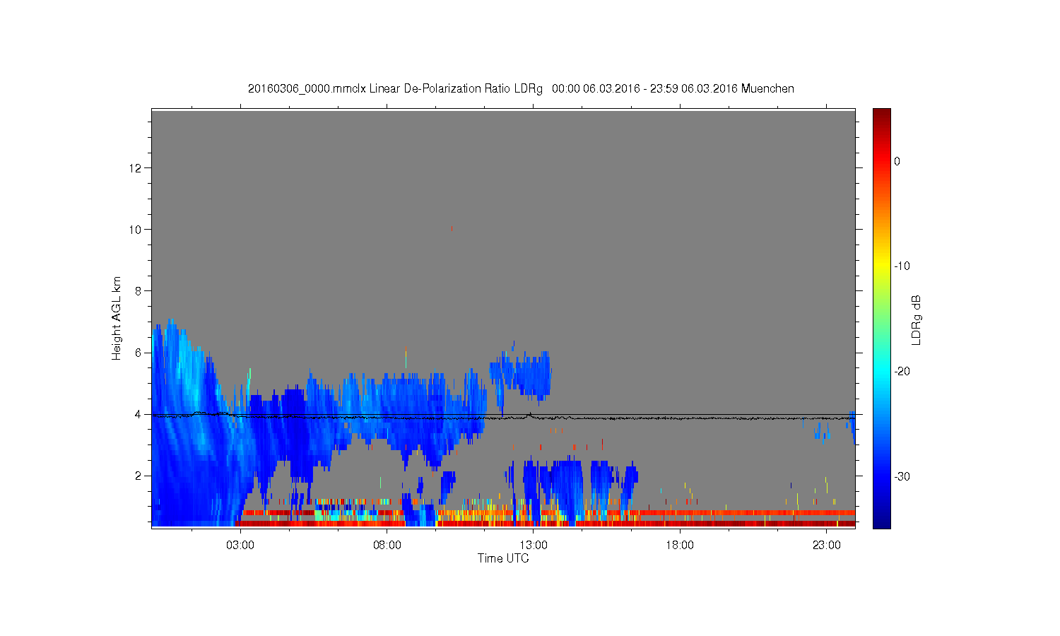The width and height of the screenshot is (1060, 636).
Task: Click the 23:00 time tick label
Action: (827, 546)
